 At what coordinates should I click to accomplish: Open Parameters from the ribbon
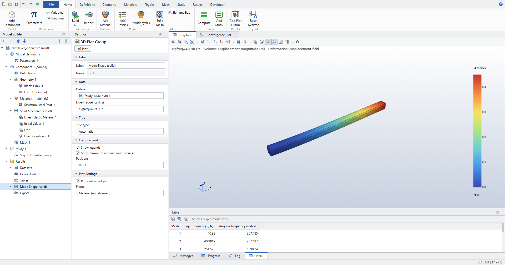34,18
